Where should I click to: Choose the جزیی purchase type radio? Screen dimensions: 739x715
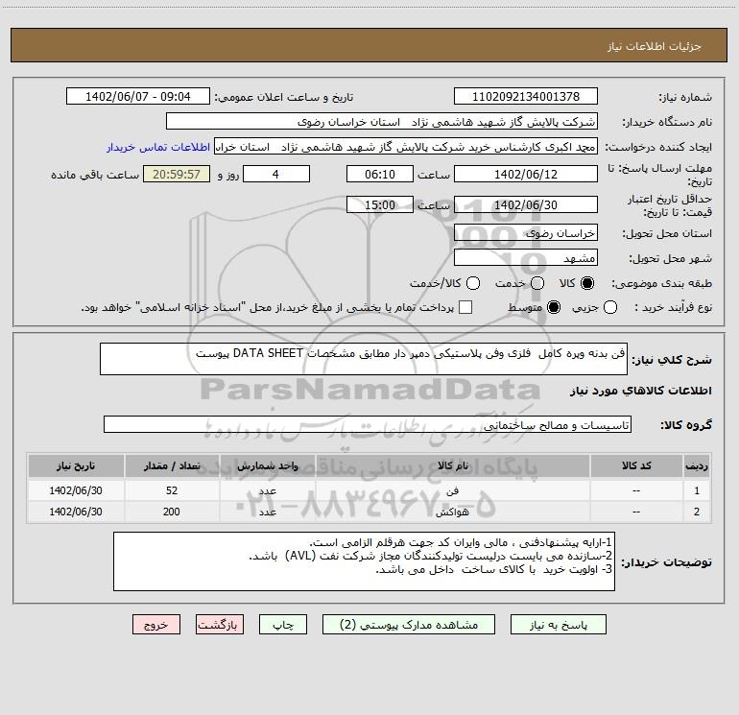[609, 307]
